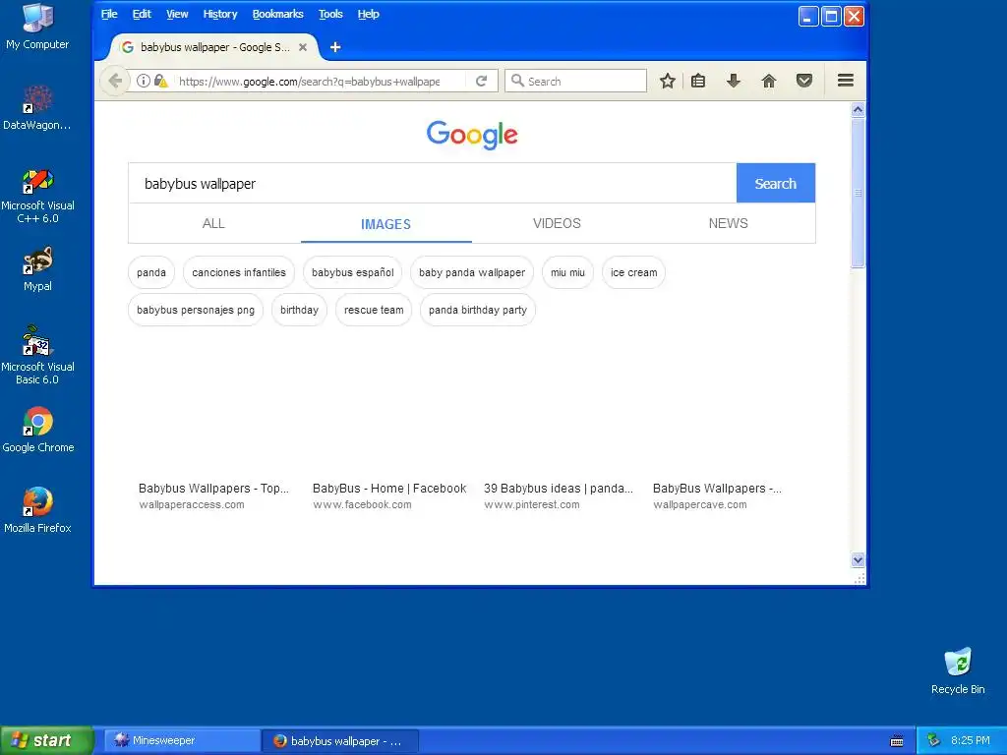Click the page scrollbar down arrow
The width and height of the screenshot is (1007, 755).
pyautogui.click(x=858, y=559)
